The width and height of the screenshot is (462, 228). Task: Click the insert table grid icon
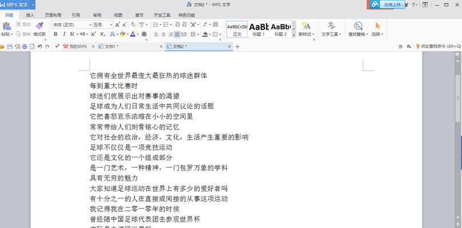(215, 25)
